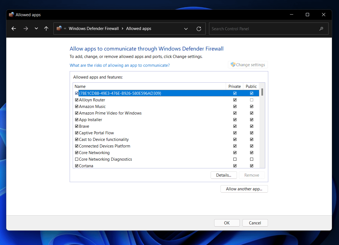This screenshot has height=245, width=339.
Task: Open the risks of allowing an app link
Action: click(x=120, y=65)
